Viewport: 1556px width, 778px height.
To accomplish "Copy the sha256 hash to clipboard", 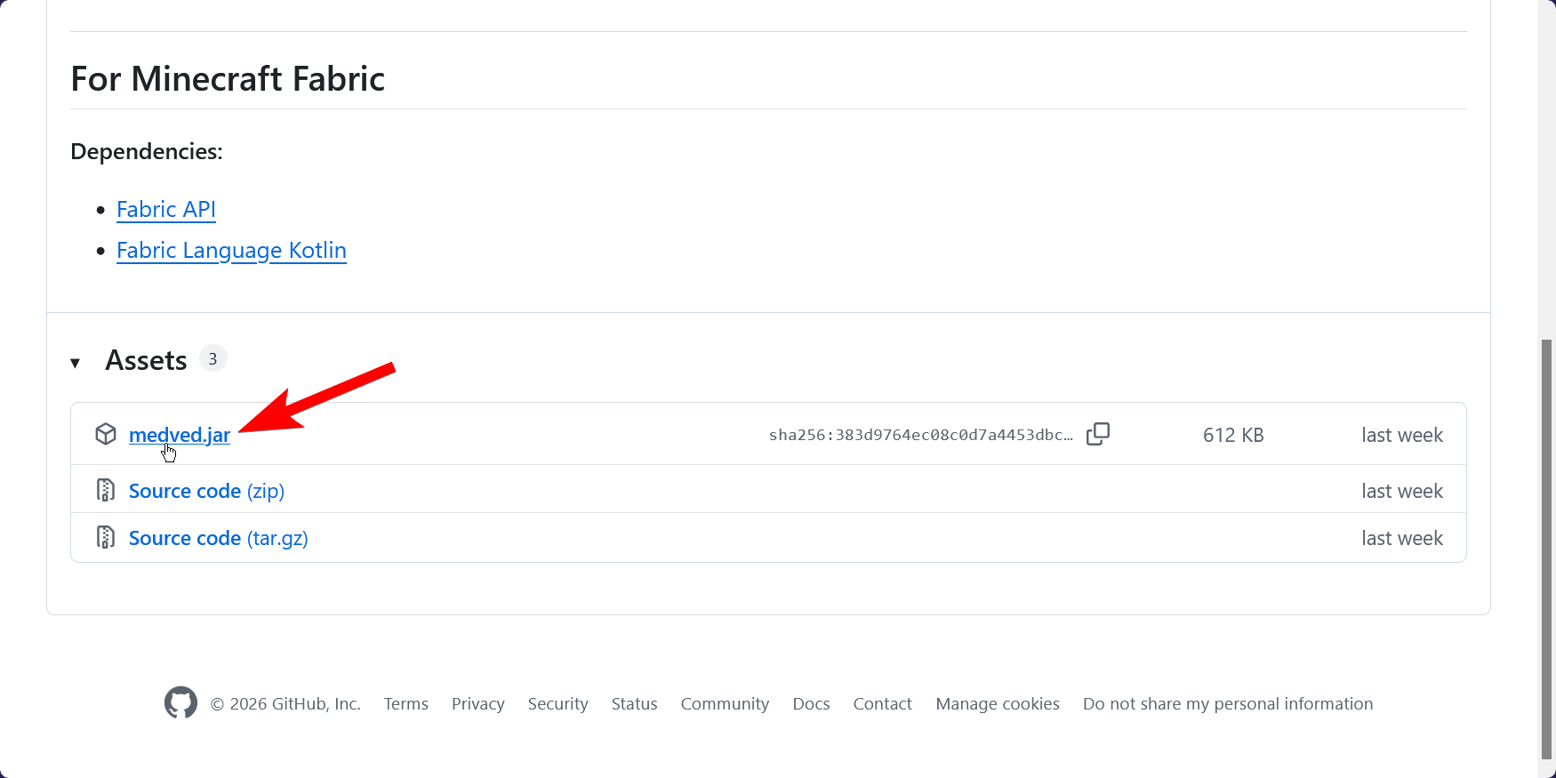I will (x=1098, y=434).
